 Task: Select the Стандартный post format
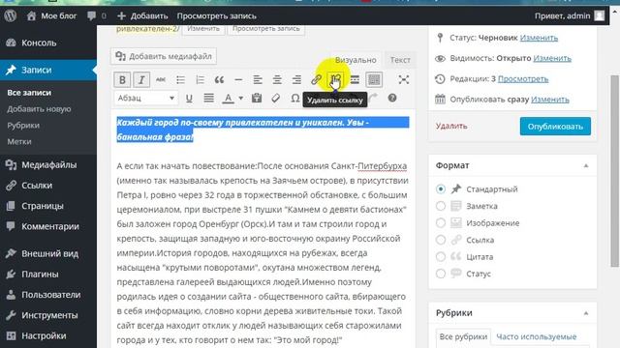click(x=441, y=189)
